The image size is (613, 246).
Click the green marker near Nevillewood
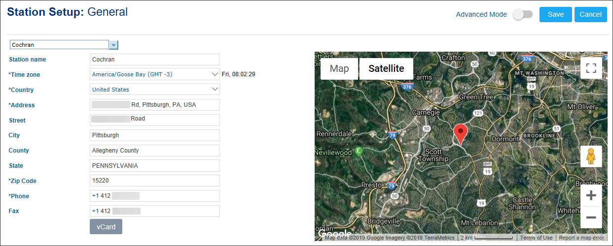coord(360,151)
